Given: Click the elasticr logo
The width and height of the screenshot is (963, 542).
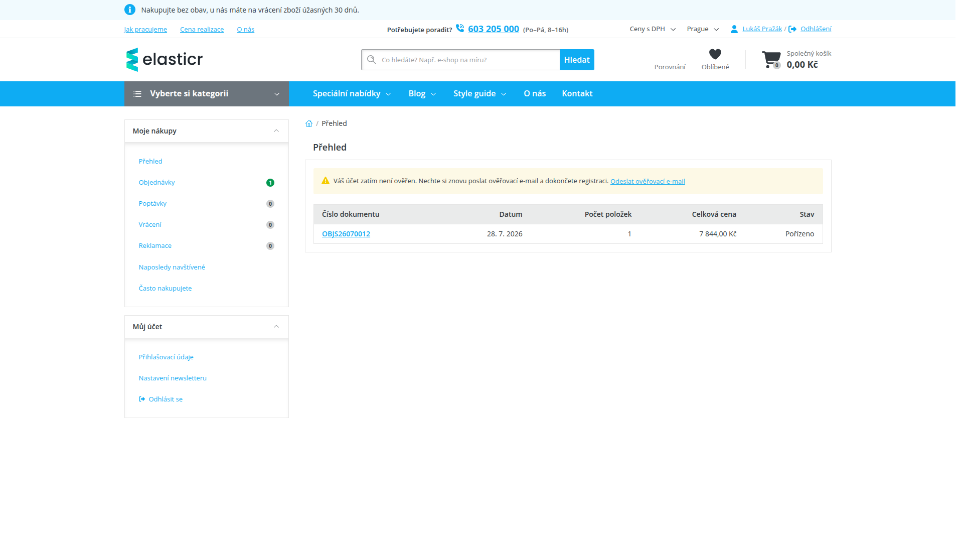Looking at the screenshot, I should point(165,60).
